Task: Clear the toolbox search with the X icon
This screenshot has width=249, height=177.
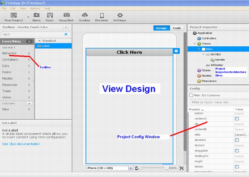Action: click(x=66, y=34)
